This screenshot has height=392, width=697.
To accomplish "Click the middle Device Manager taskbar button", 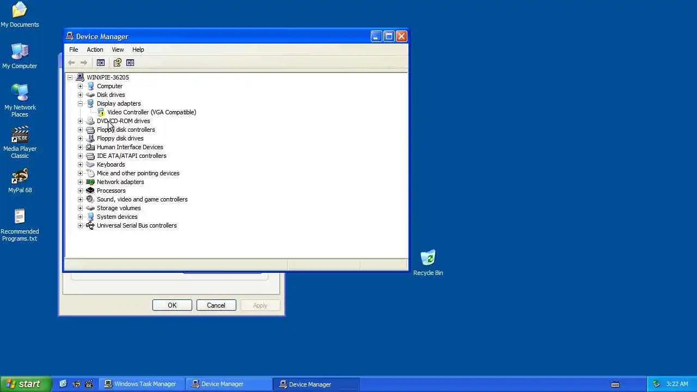I will click(x=229, y=384).
